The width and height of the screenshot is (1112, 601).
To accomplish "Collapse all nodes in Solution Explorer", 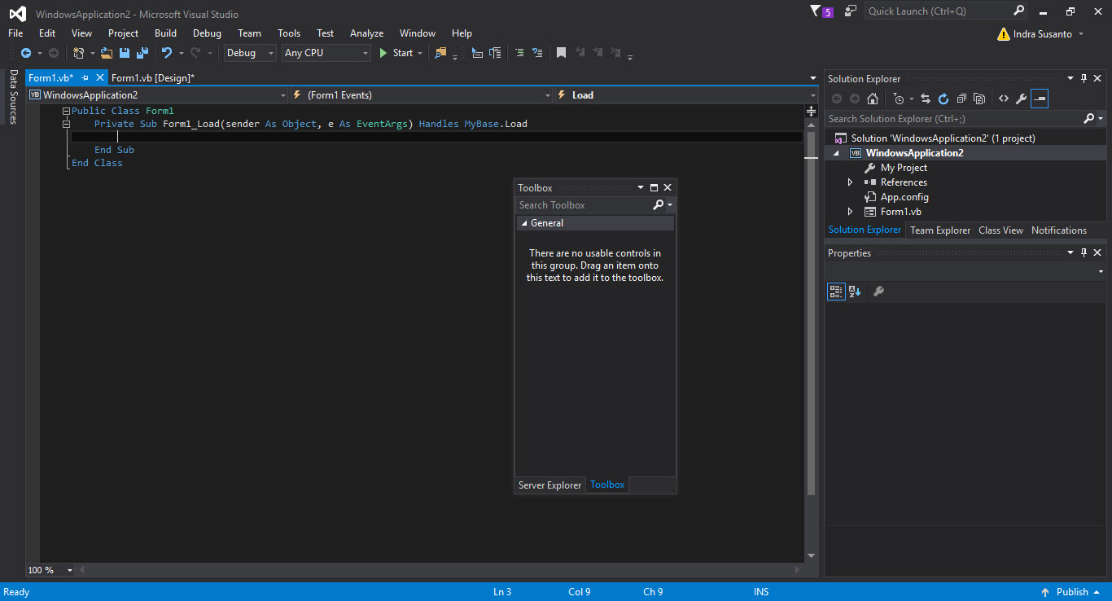I will (x=961, y=98).
